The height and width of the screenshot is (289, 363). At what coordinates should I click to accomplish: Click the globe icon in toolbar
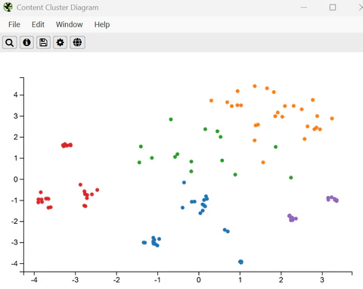tap(77, 42)
